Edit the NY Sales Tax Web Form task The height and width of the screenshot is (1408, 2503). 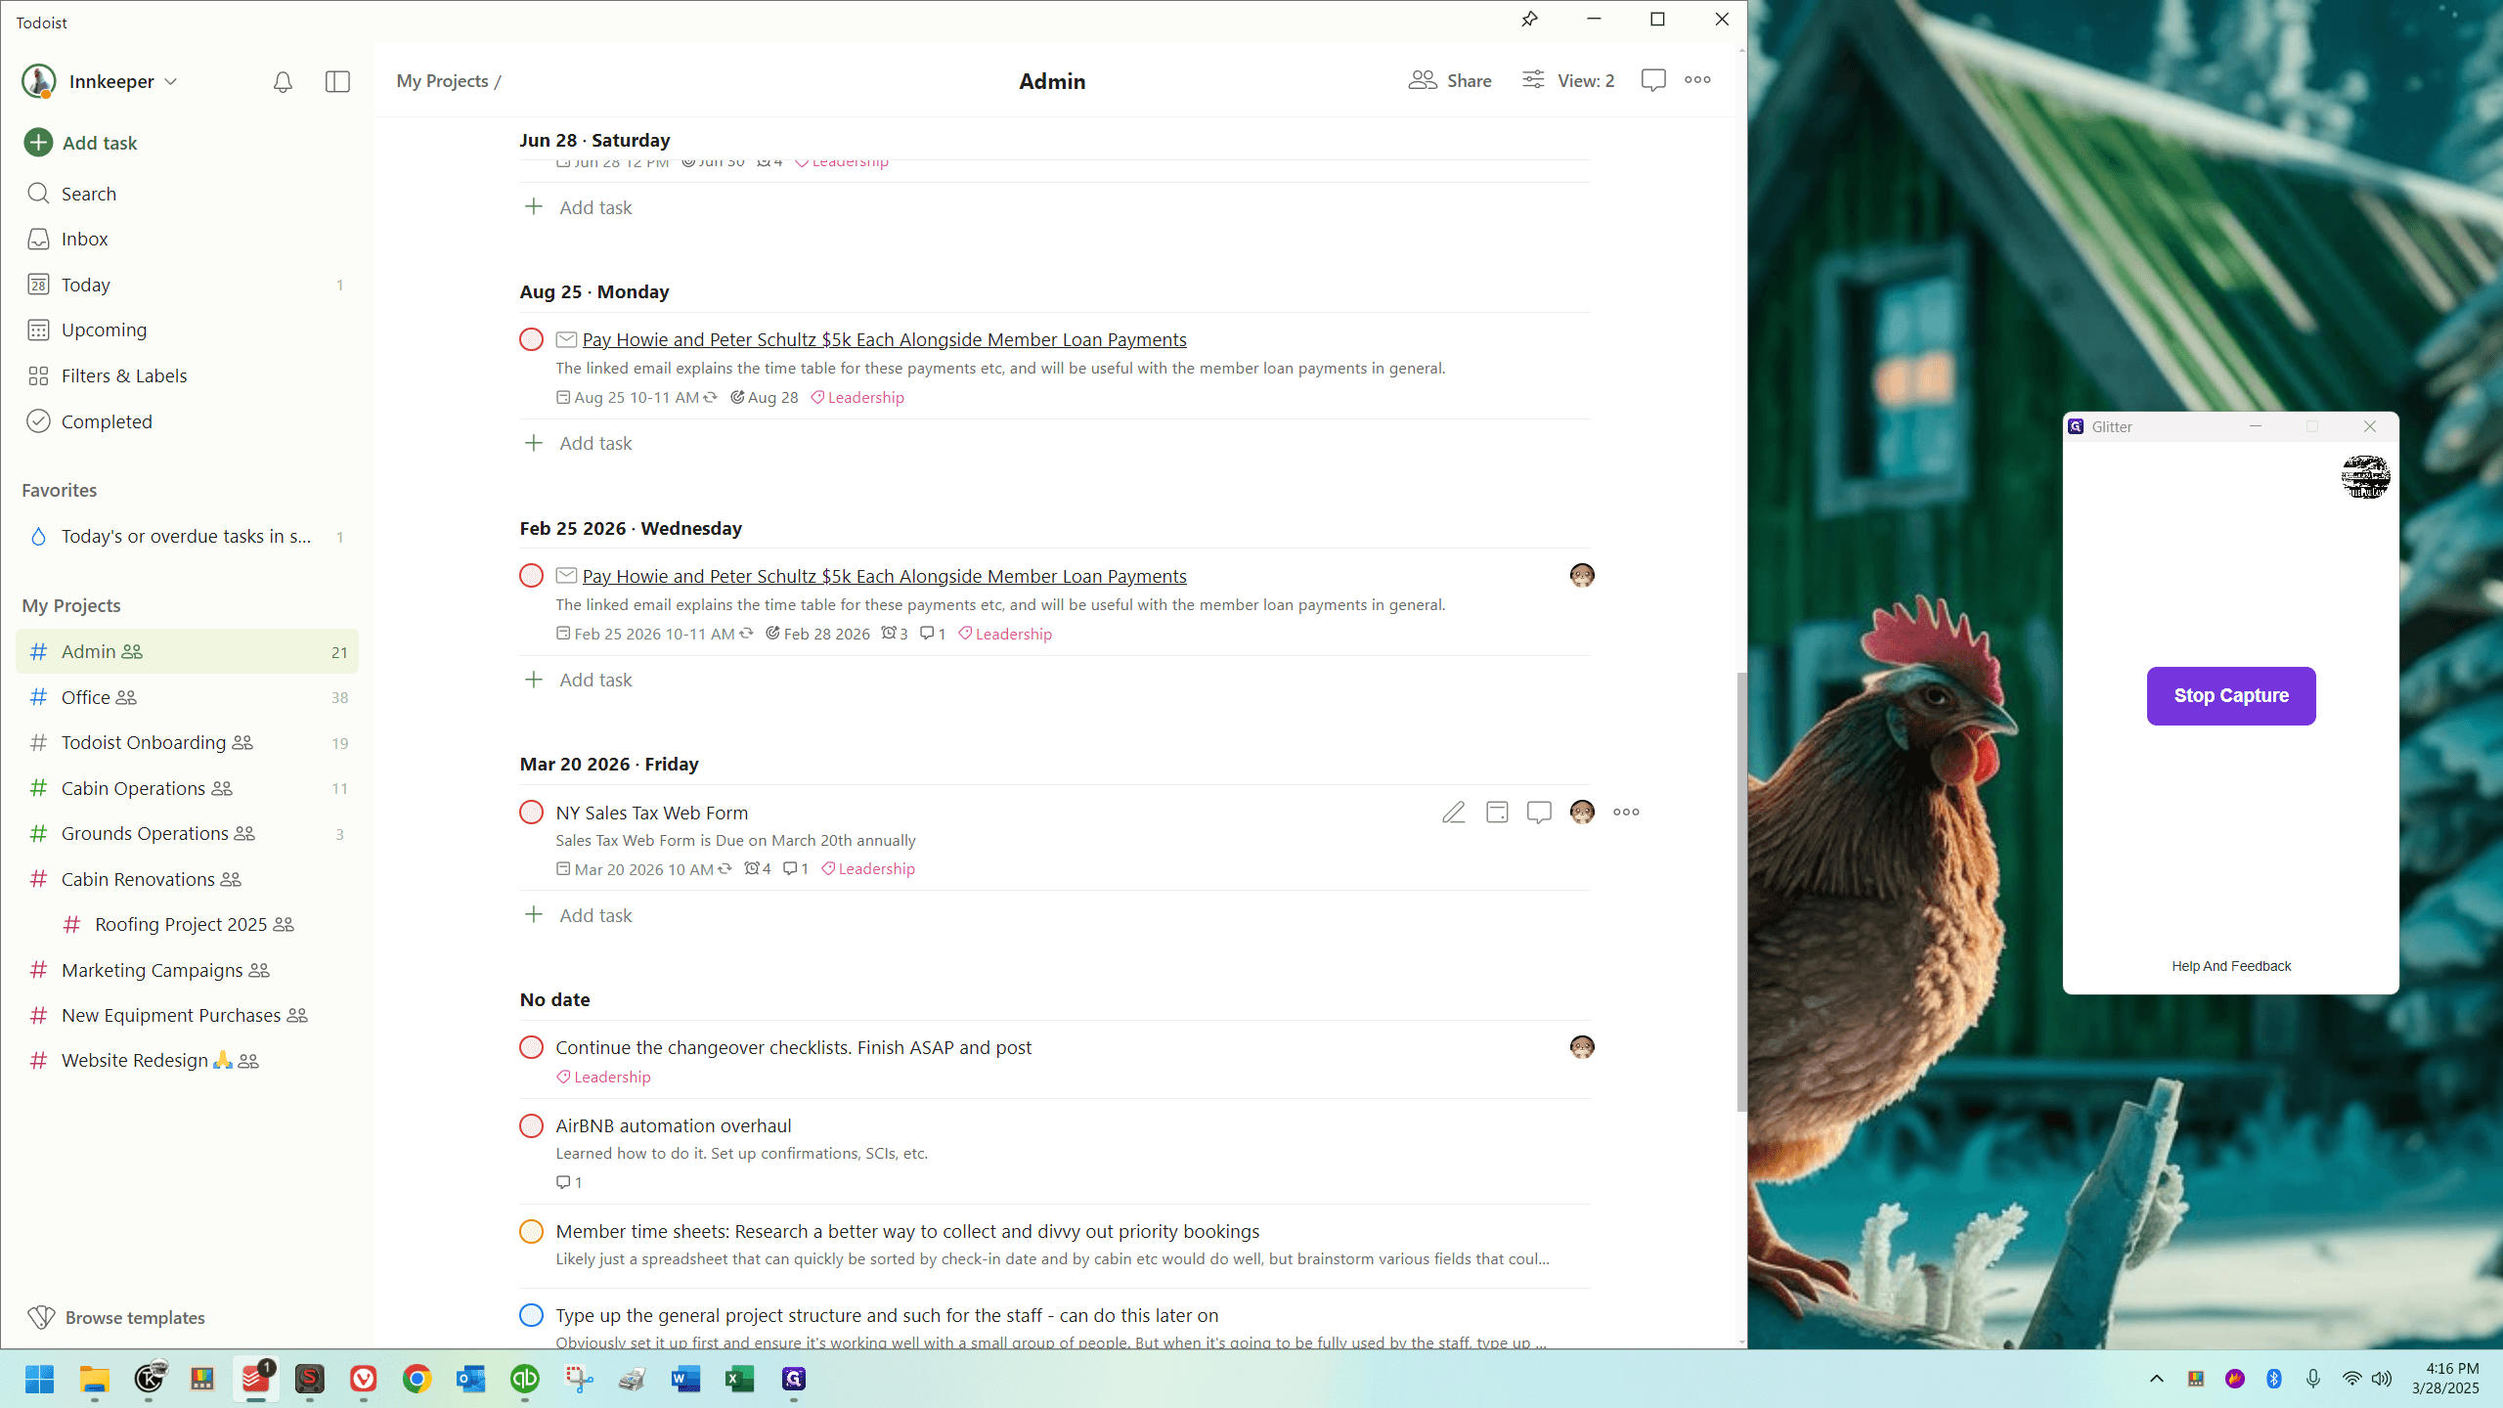pyautogui.click(x=1453, y=813)
